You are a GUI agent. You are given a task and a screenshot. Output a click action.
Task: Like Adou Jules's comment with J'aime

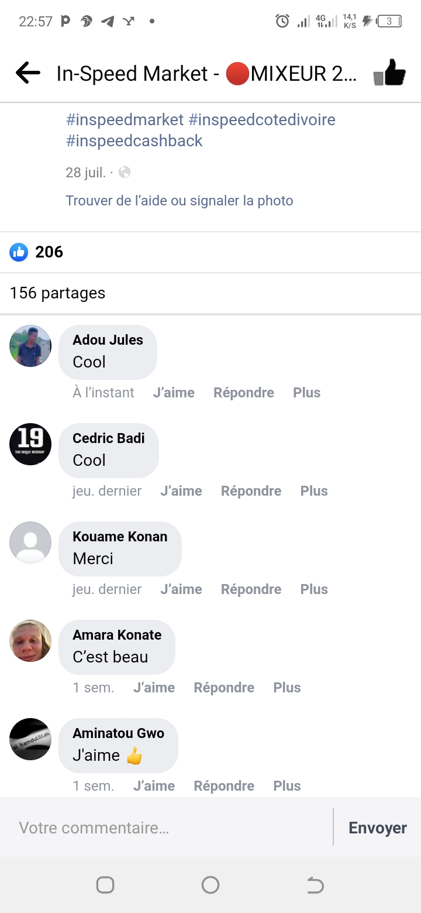[174, 393]
